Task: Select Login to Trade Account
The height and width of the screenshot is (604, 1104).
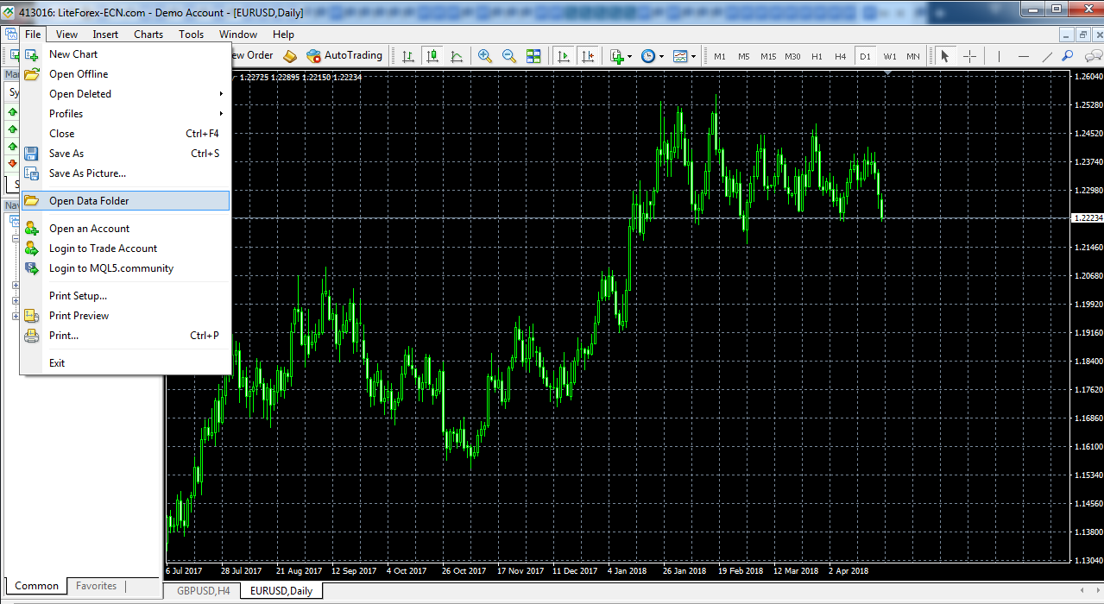Action: 126,249
